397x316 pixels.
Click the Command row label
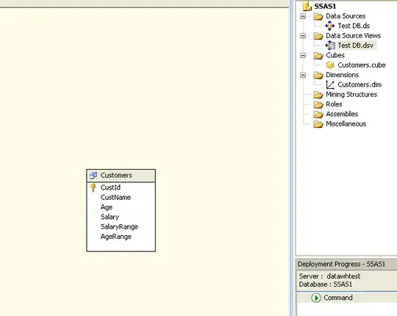(338, 298)
